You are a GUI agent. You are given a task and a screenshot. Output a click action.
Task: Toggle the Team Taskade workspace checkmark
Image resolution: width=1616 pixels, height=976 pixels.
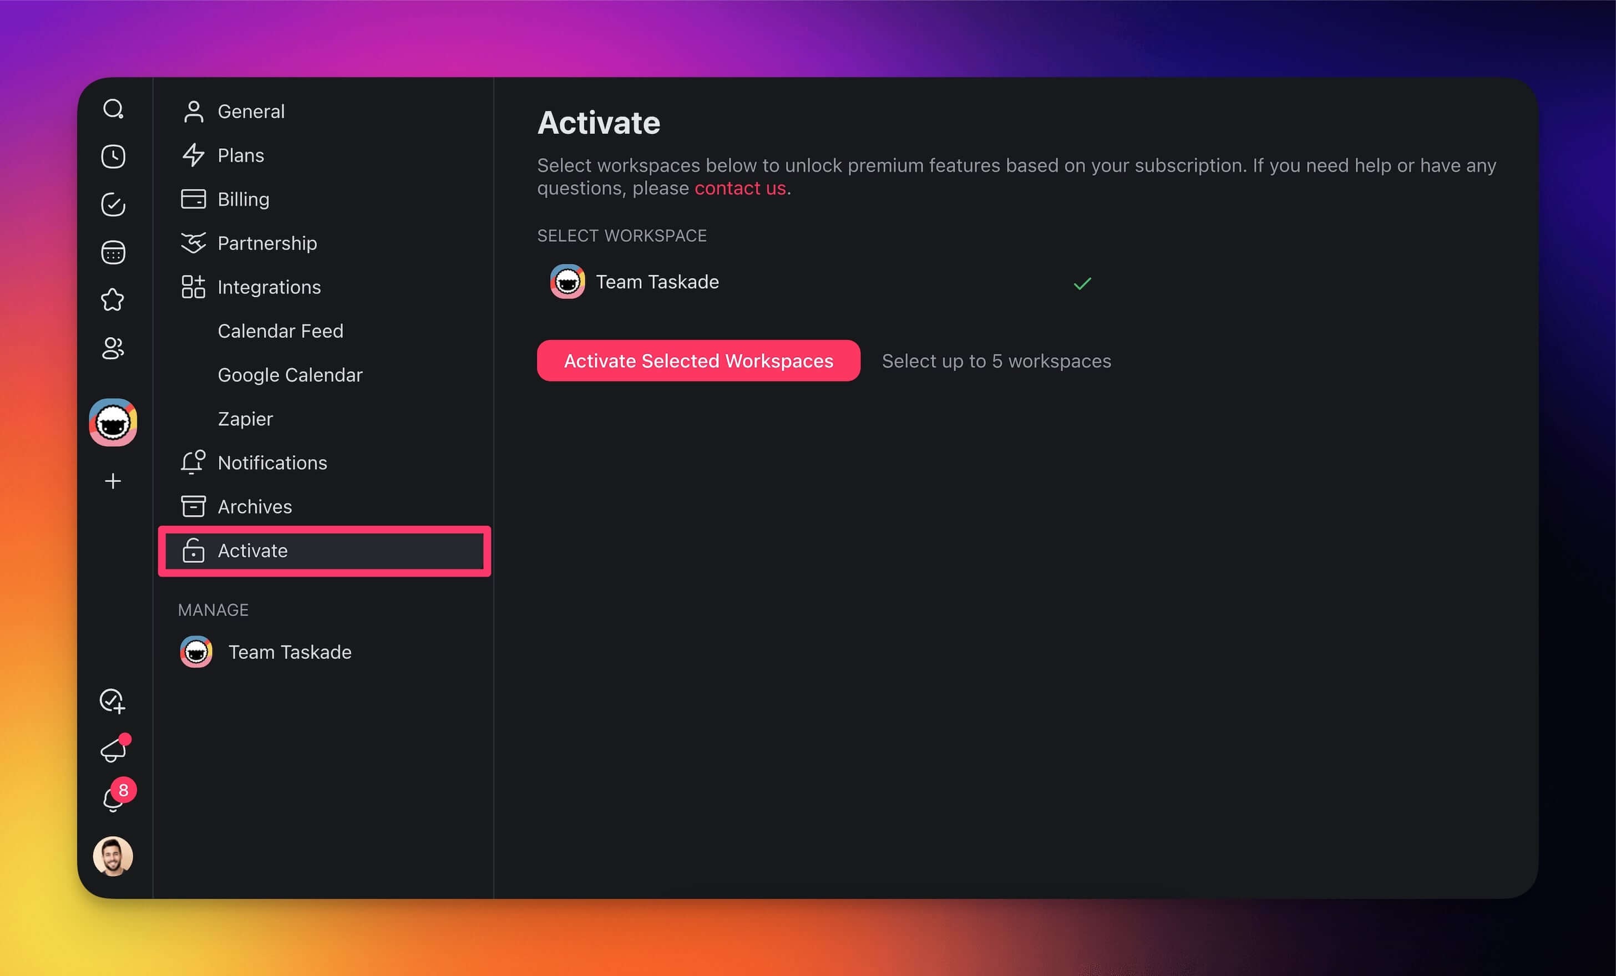click(x=1082, y=283)
